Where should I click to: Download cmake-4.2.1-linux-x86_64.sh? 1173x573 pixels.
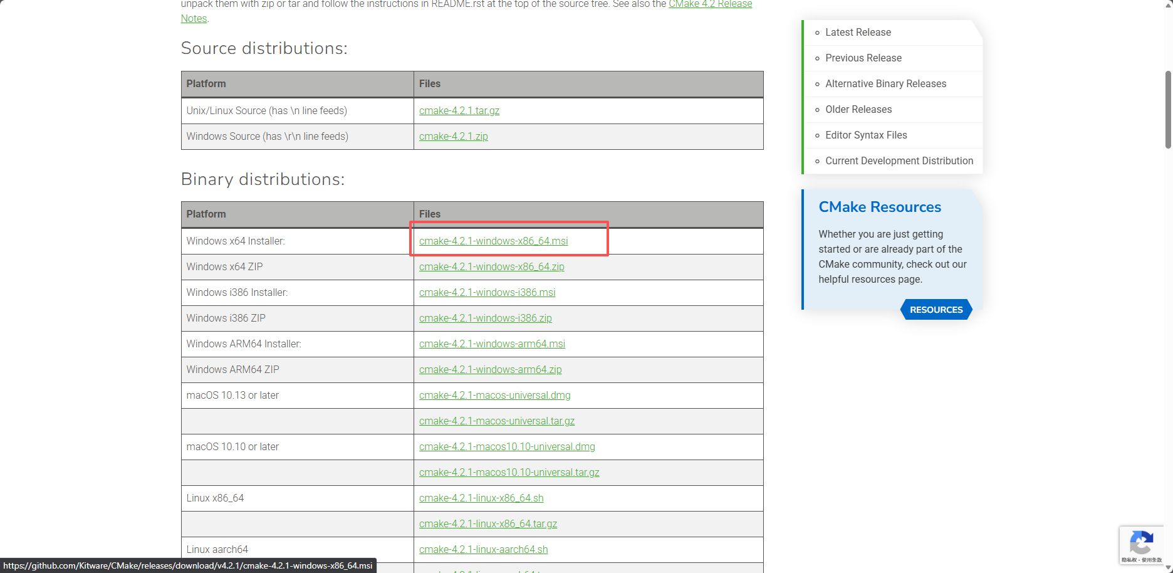(x=481, y=498)
